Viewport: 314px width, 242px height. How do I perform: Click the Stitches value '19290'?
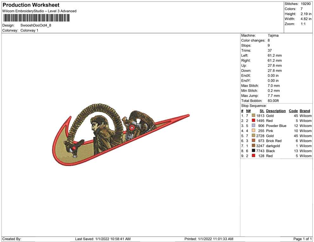click(x=305, y=4)
